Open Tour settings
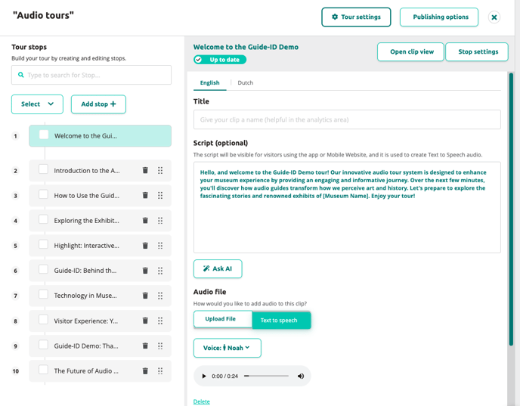Screen dimensions: 520x406 356,17
